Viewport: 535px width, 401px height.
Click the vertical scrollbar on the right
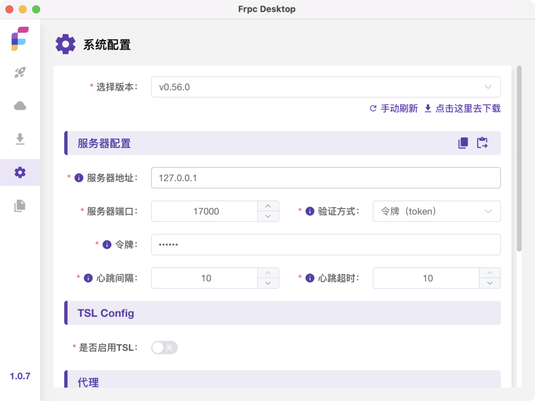coord(519,158)
